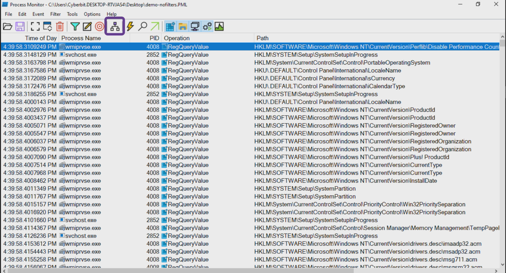This screenshot has height=273, width=506.
Task: Click the iCalendarType registry path
Action: (329, 86)
